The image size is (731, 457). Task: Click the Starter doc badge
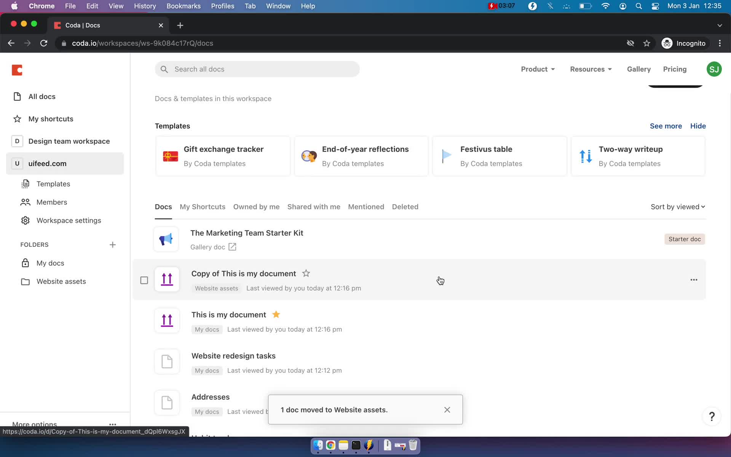[685, 239]
